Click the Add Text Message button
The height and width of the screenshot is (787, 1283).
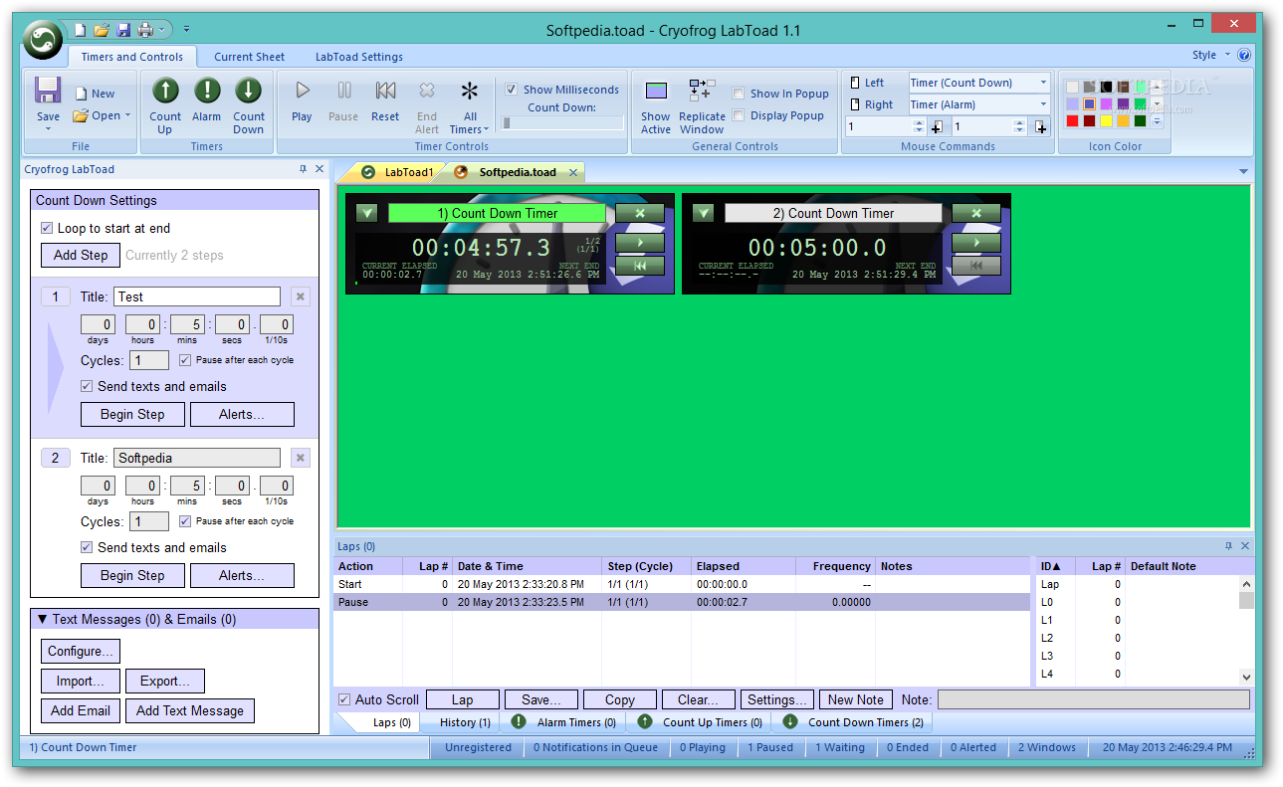pos(190,710)
